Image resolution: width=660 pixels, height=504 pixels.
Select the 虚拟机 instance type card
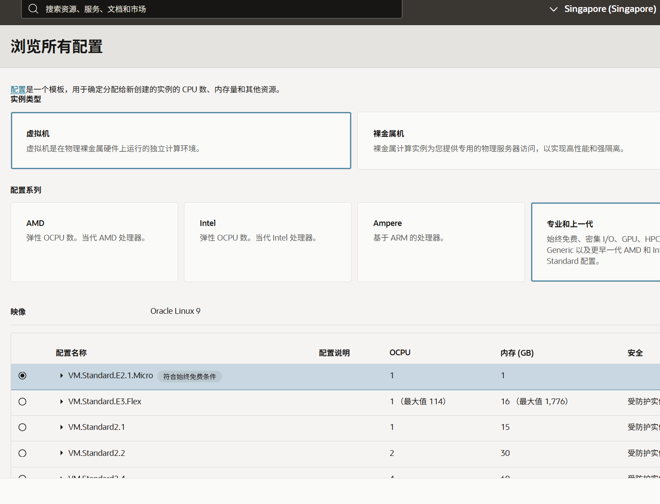(x=181, y=140)
